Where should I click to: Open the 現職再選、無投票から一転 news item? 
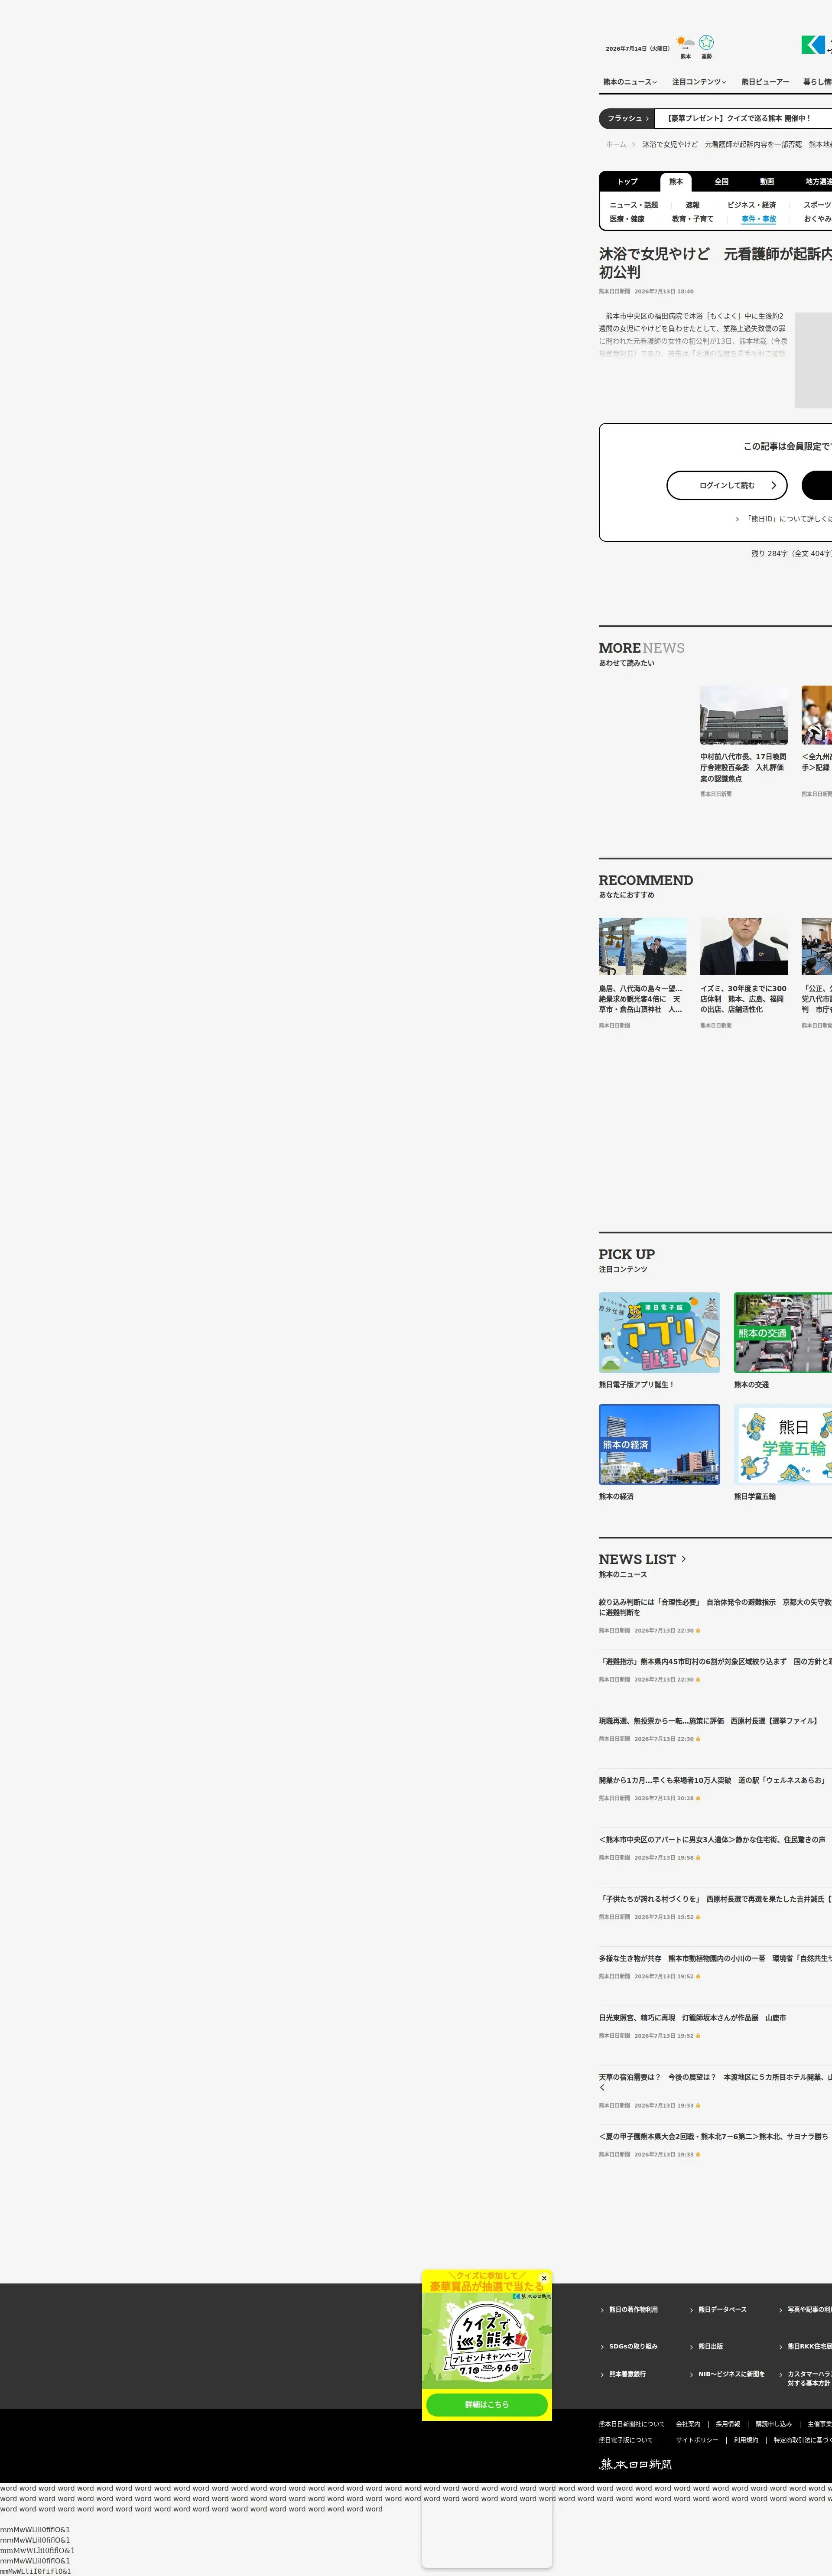pos(708,1721)
